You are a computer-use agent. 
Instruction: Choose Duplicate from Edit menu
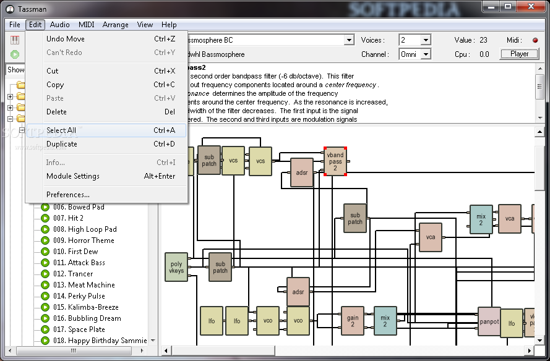pyautogui.click(x=106, y=144)
